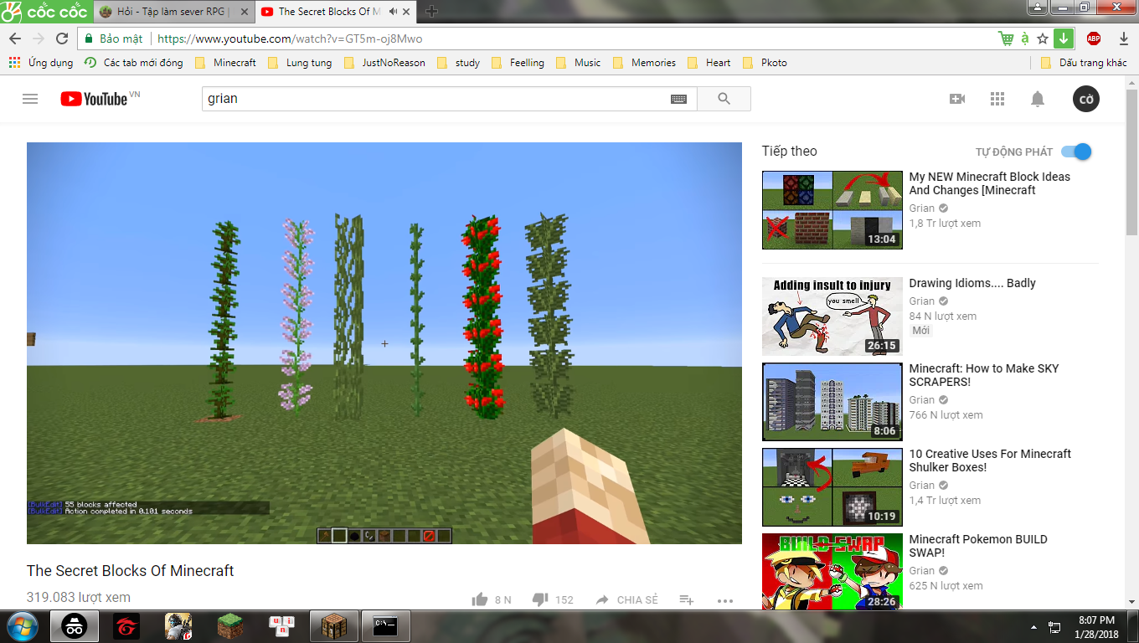Open Drawing Idioms.... Badly video title
This screenshot has width=1139, height=643.
coord(972,283)
